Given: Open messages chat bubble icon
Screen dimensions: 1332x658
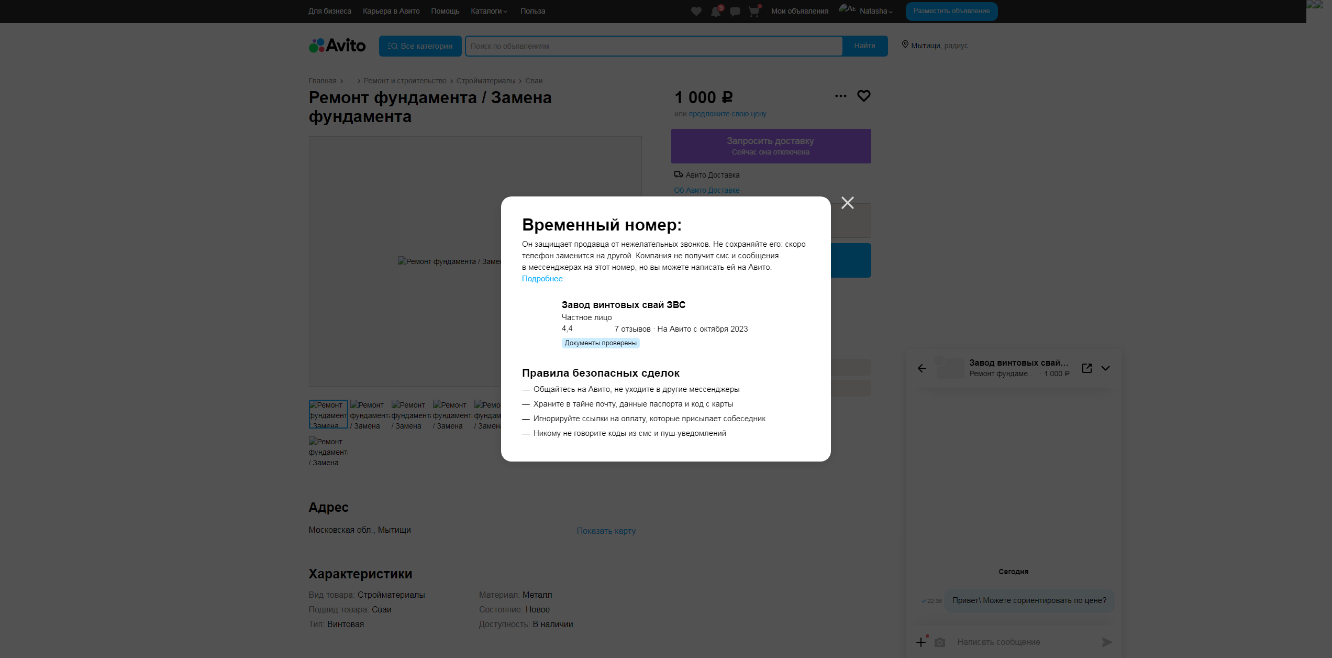Looking at the screenshot, I should [735, 11].
